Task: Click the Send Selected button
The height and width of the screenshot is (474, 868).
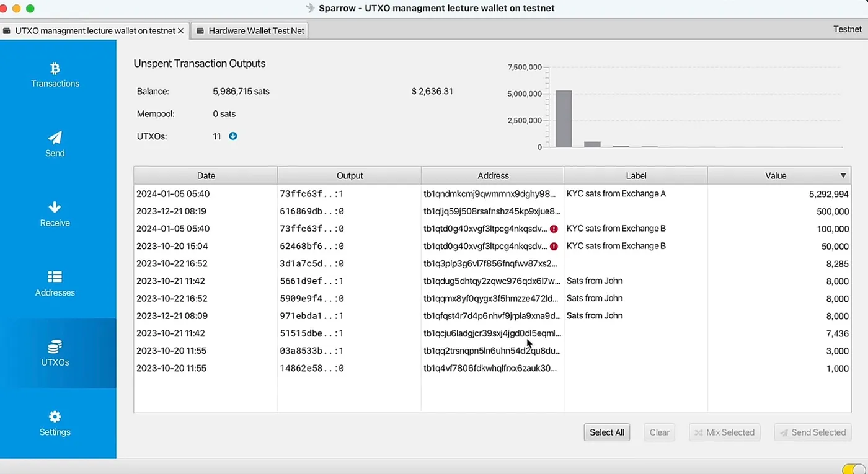Action: coord(813,432)
